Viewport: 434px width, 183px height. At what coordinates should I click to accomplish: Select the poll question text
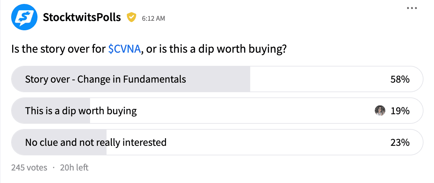148,49
